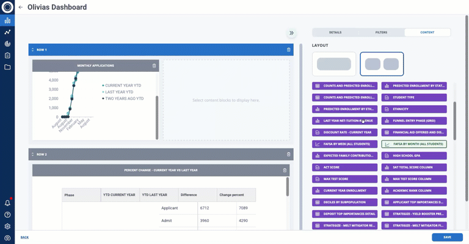Add Financial Aid Offered and Dis... block

[414, 132]
